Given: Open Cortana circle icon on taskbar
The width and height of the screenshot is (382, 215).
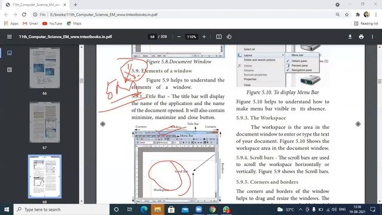Looking at the screenshot, I should (x=116, y=210).
